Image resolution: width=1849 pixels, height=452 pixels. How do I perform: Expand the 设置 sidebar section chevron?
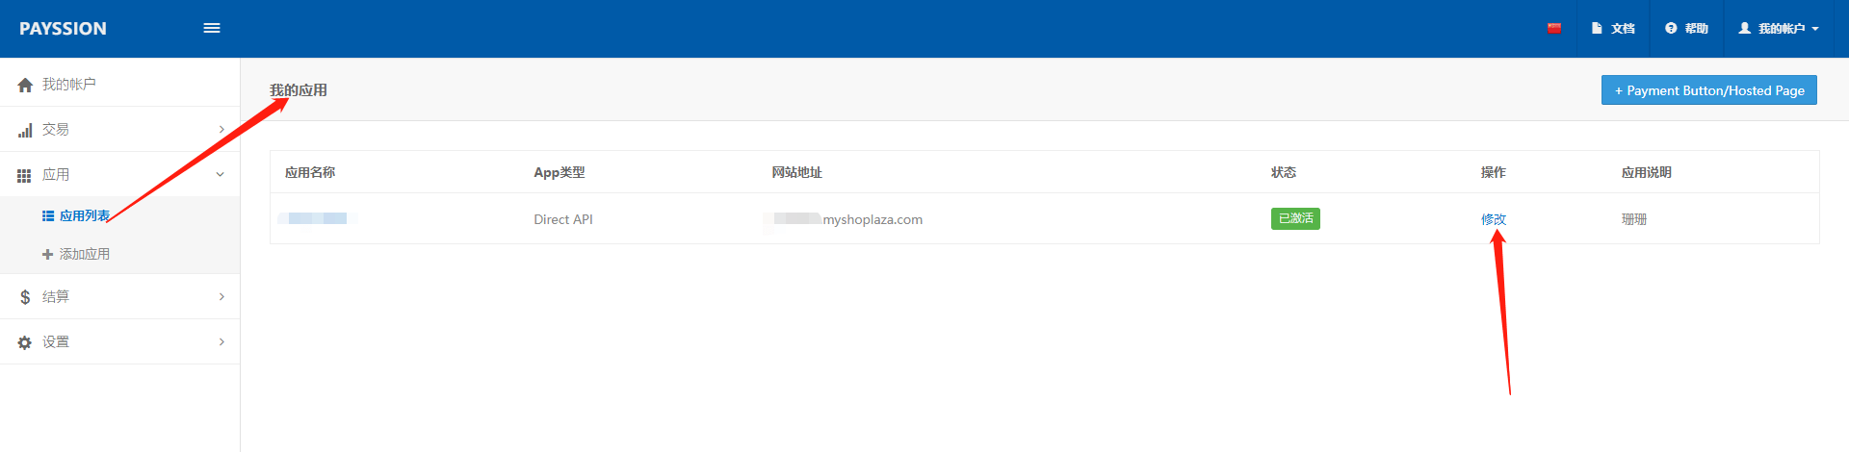click(x=221, y=342)
